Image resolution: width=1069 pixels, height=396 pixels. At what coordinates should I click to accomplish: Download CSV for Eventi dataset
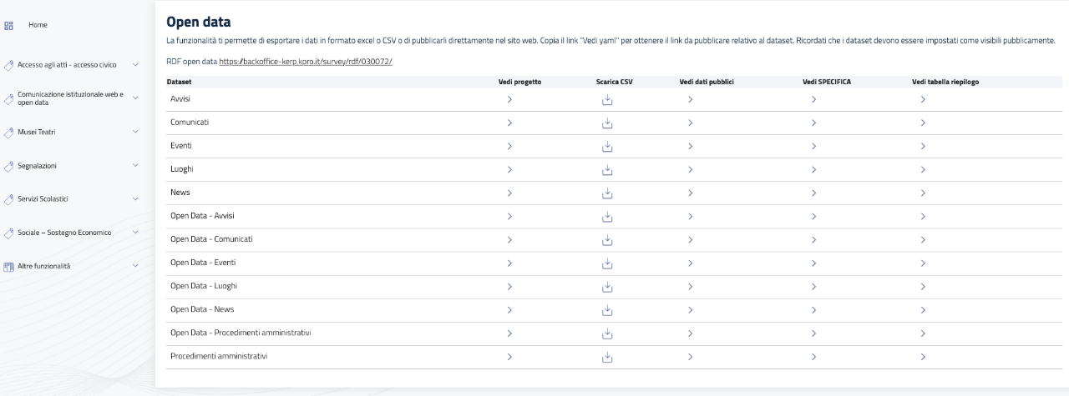(608, 147)
